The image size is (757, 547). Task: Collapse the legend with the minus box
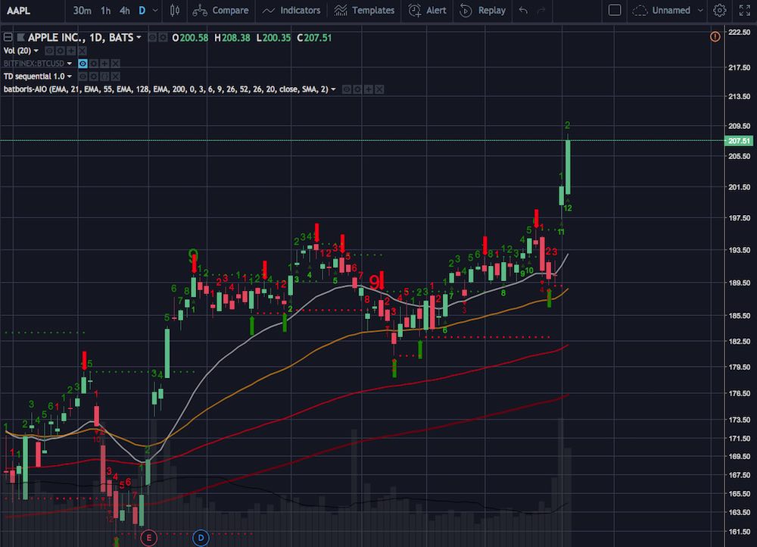point(8,37)
